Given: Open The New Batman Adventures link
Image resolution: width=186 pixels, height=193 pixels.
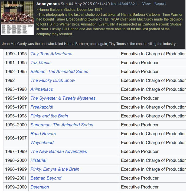Looking at the screenshot, I should (59, 152).
